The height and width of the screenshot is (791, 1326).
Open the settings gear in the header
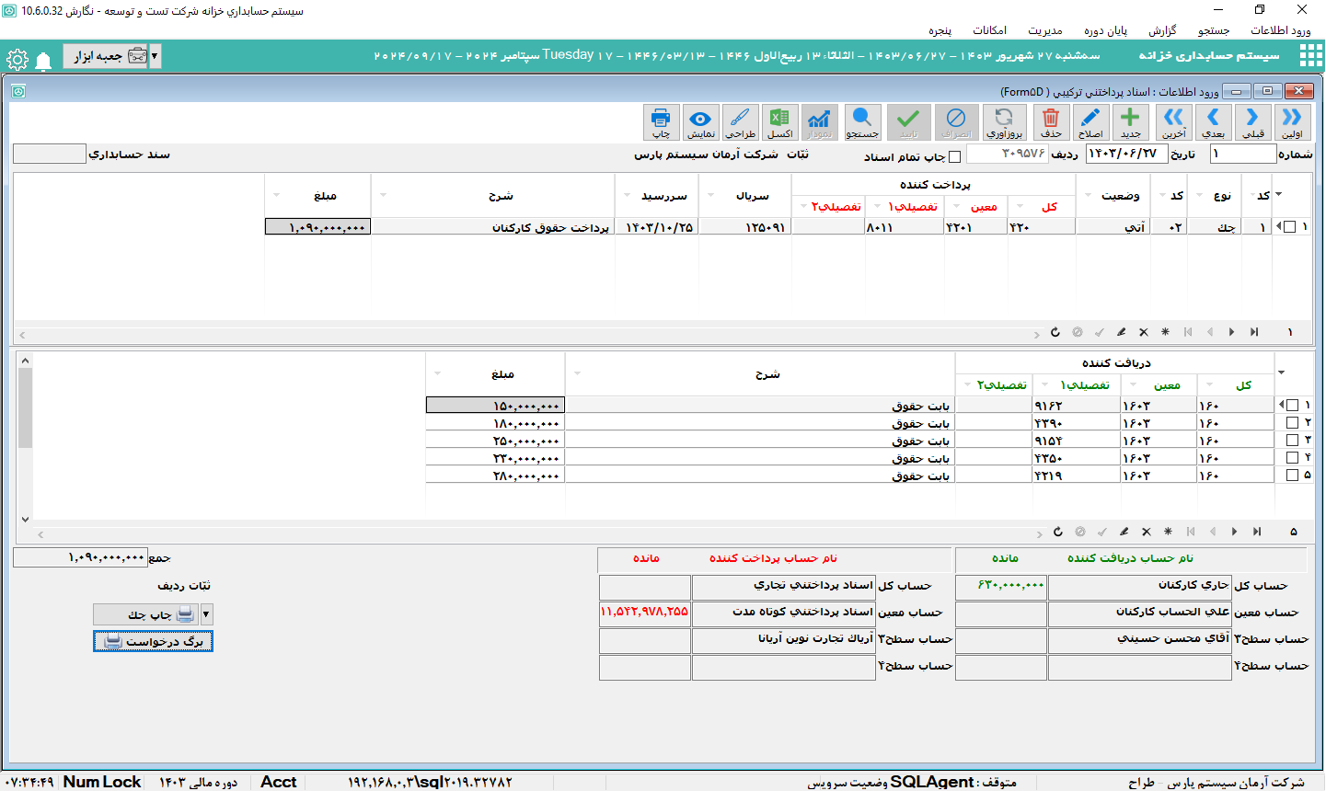click(17, 61)
